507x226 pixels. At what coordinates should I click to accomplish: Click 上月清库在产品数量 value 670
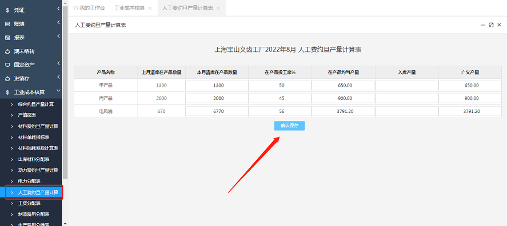click(x=161, y=111)
